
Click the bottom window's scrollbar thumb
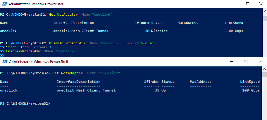(265, 74)
